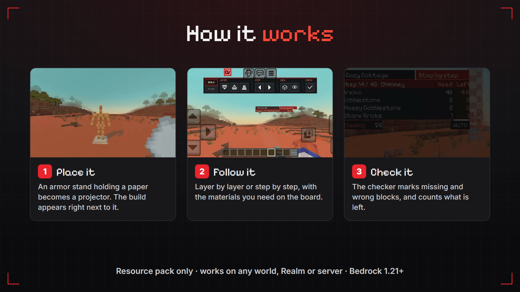The image size is (520, 292).
Task: Click the red logo icon above the toolbar
Action: 227,72
